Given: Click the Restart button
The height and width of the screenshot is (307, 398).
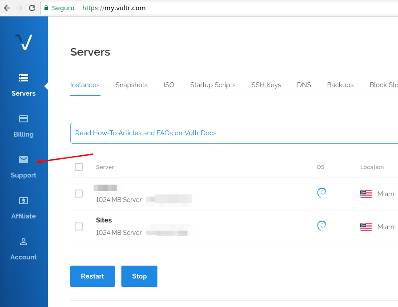Looking at the screenshot, I should [x=92, y=276].
